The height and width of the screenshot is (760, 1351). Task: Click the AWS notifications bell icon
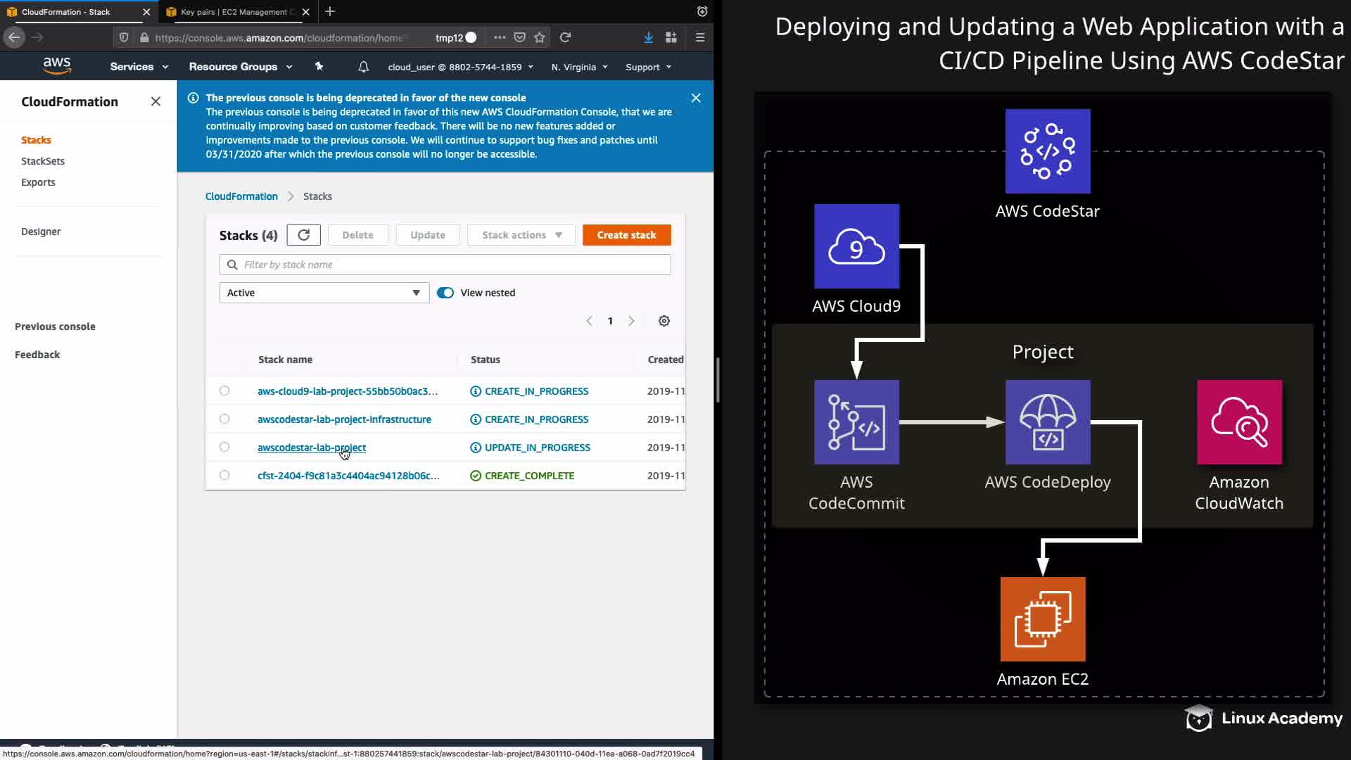pyautogui.click(x=363, y=67)
